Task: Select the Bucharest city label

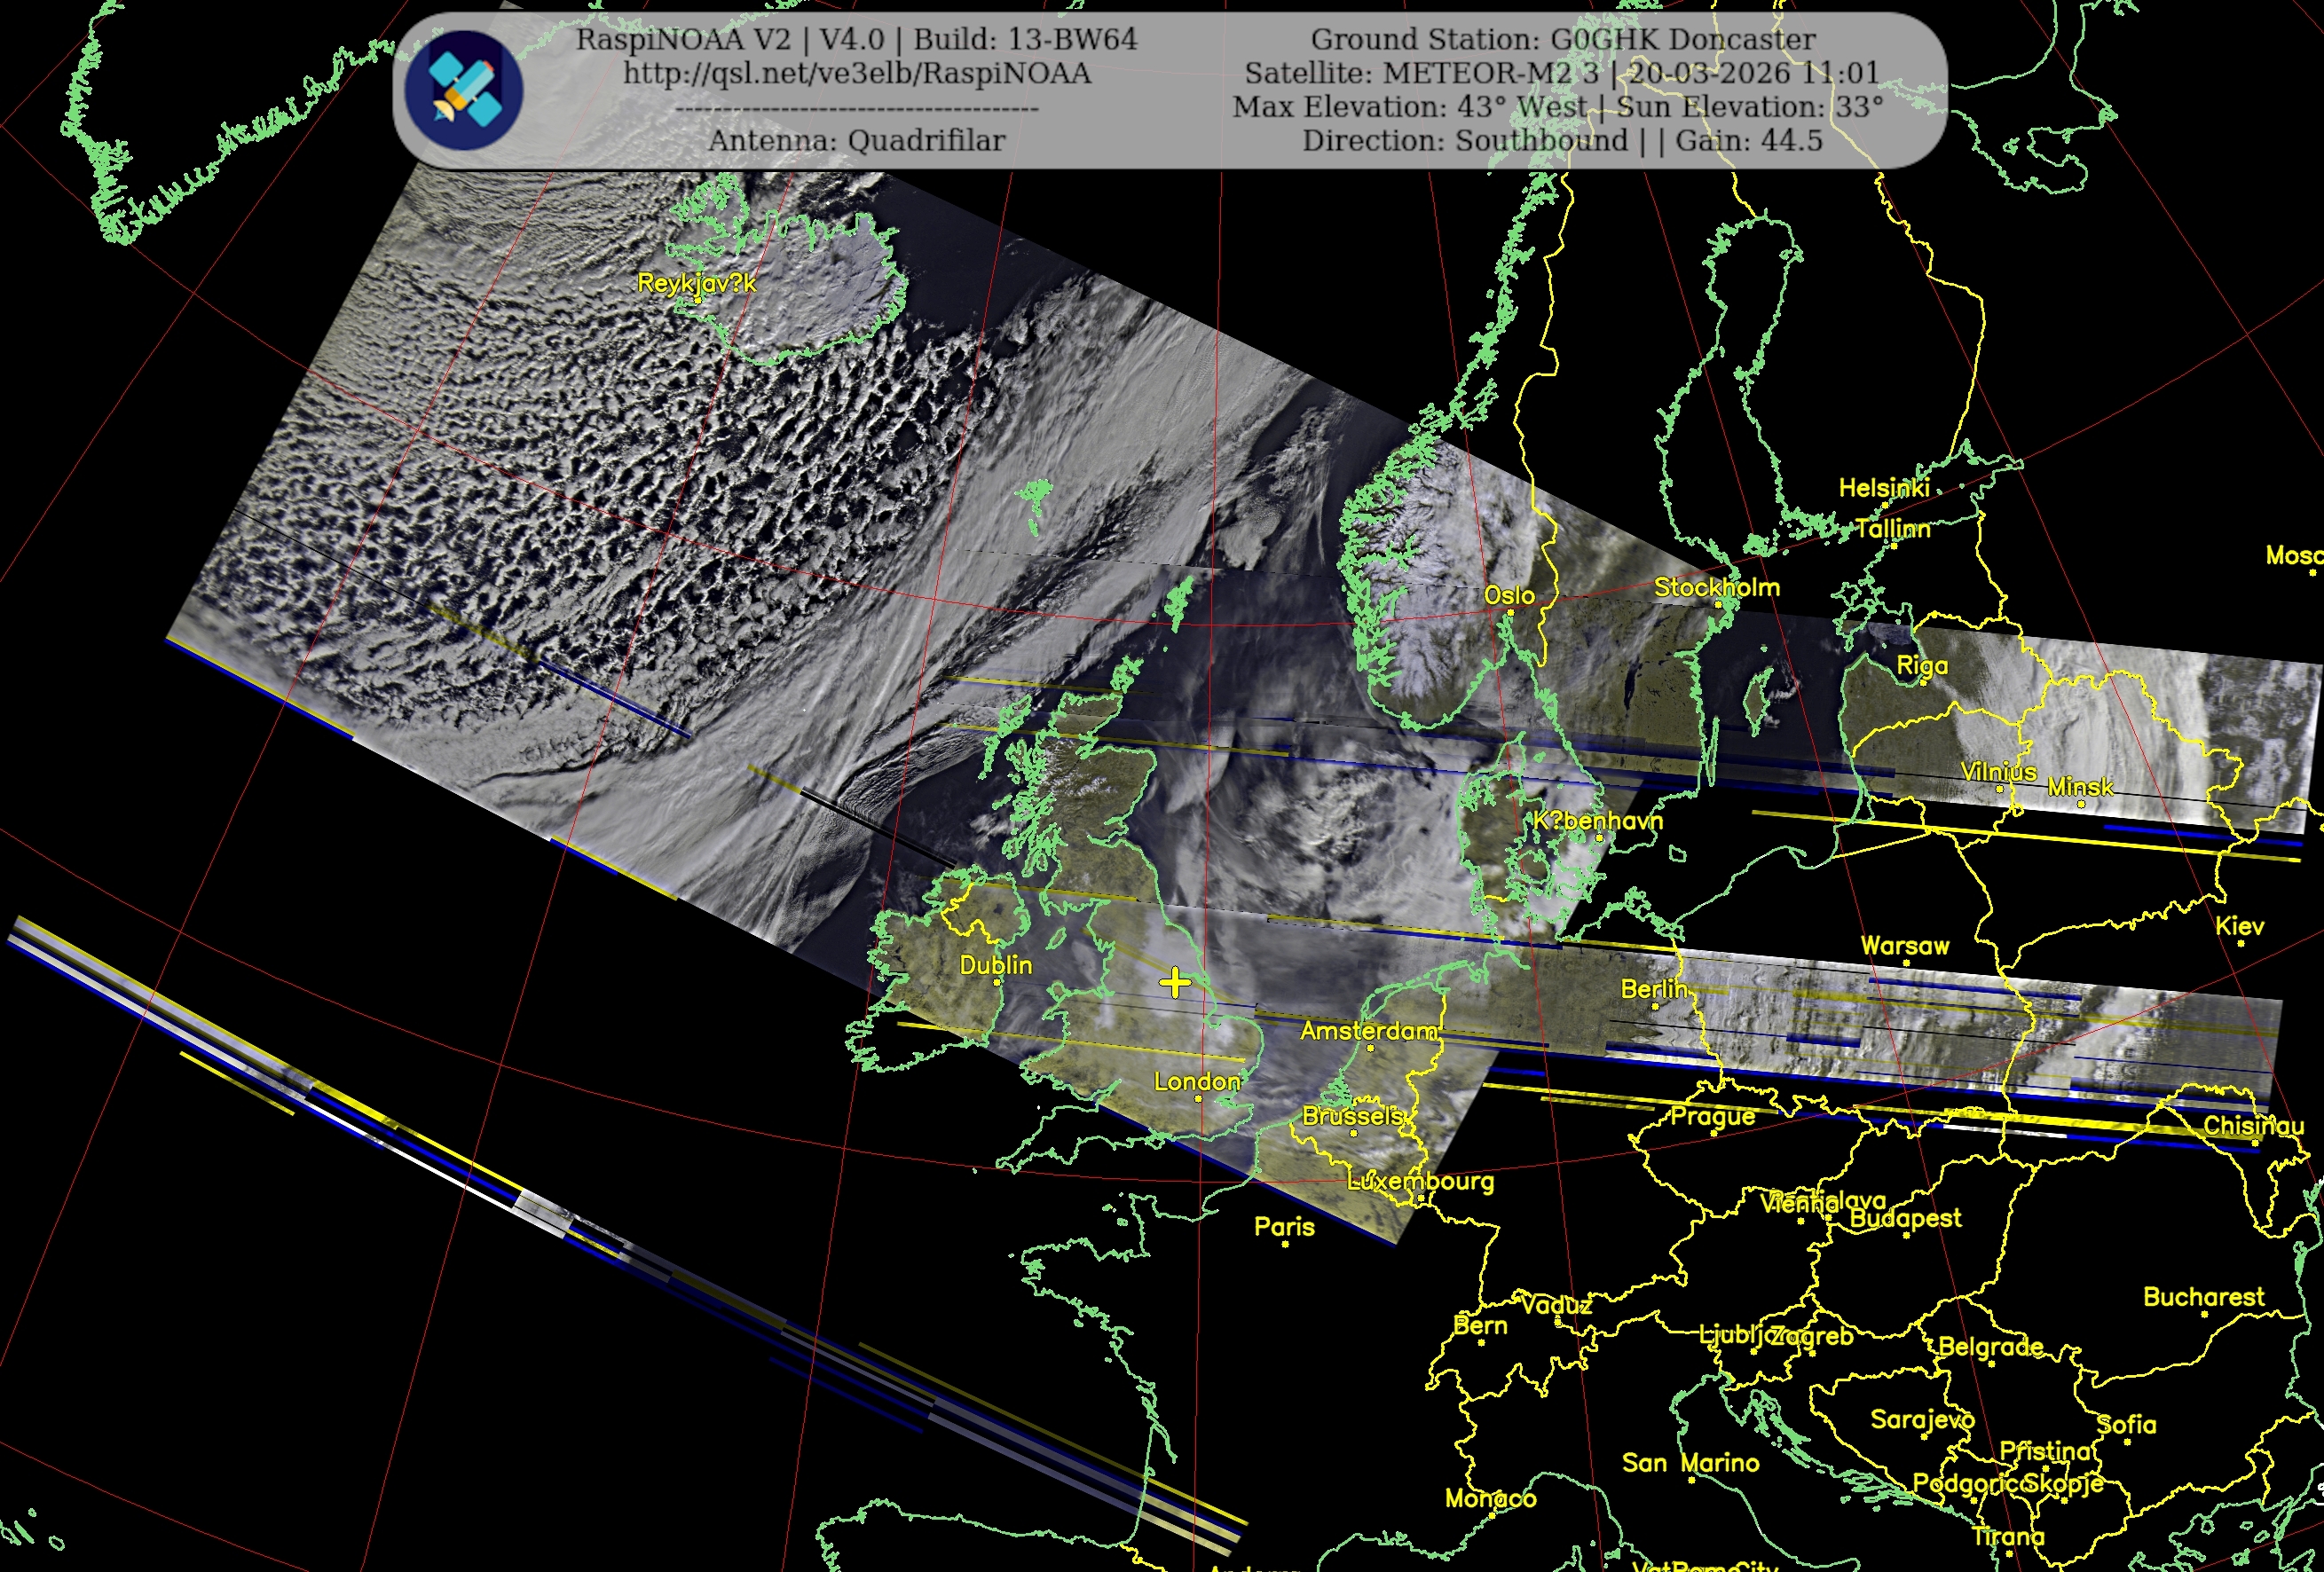Action: pos(2203,1297)
